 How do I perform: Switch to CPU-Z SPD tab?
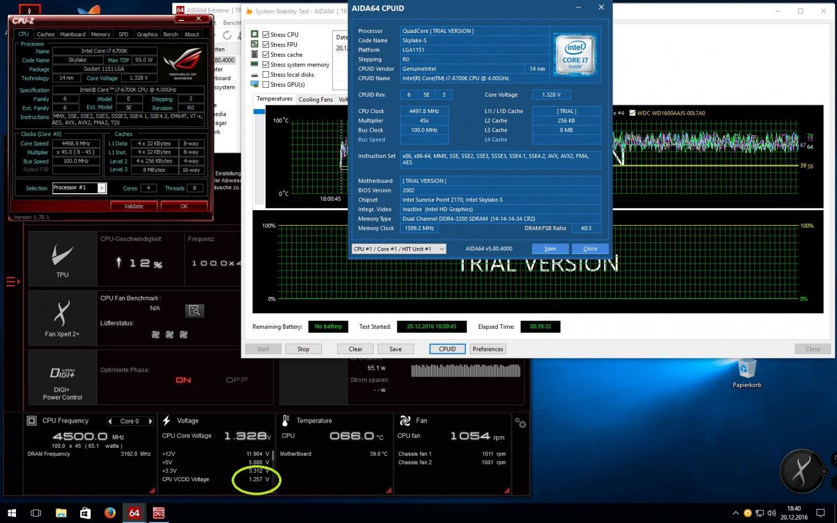[123, 34]
